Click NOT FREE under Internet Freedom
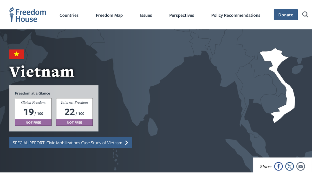Image resolution: width=312 pixels, height=173 pixels. point(74,122)
